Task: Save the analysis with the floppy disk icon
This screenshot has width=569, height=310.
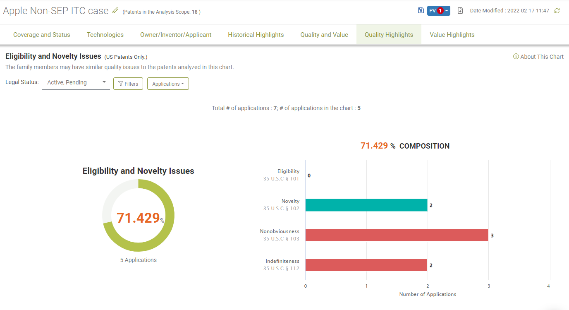Action: click(x=421, y=11)
